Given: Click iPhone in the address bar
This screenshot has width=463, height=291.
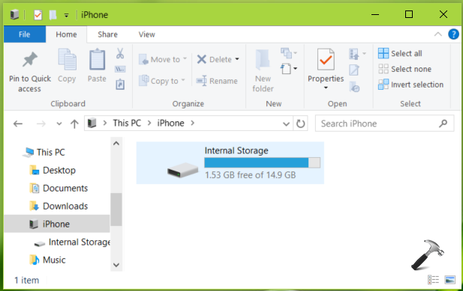Looking at the screenshot, I should [x=170, y=123].
